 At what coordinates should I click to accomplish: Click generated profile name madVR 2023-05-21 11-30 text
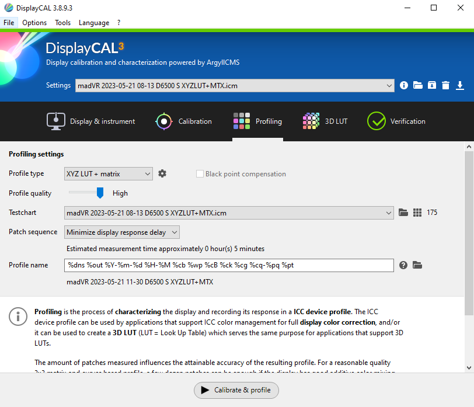pyautogui.click(x=140, y=282)
